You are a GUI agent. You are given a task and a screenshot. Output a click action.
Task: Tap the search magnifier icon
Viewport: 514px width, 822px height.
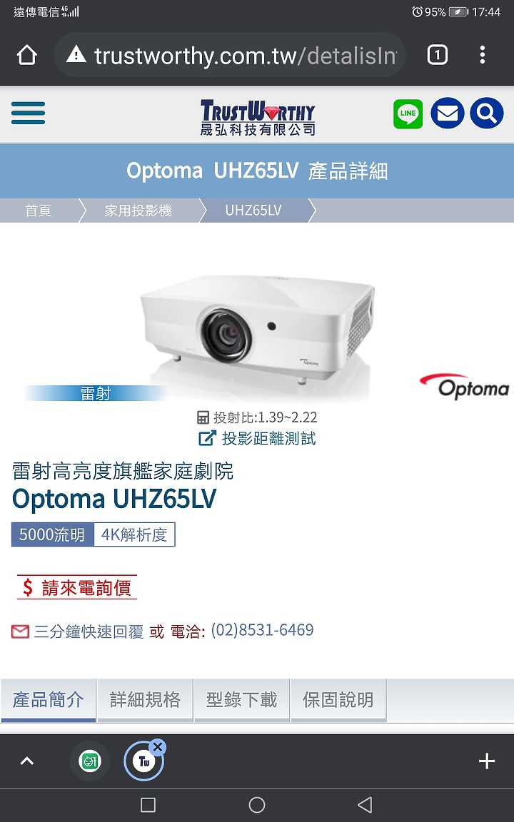(x=487, y=113)
